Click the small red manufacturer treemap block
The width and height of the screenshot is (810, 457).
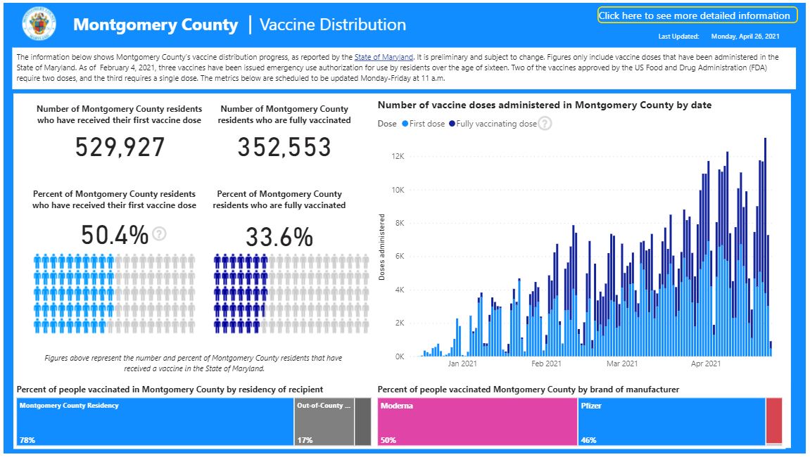[x=773, y=420]
